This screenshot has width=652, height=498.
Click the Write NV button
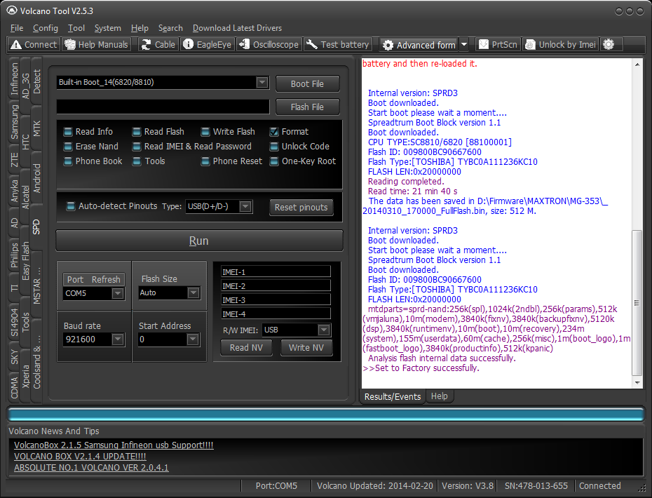coord(306,347)
